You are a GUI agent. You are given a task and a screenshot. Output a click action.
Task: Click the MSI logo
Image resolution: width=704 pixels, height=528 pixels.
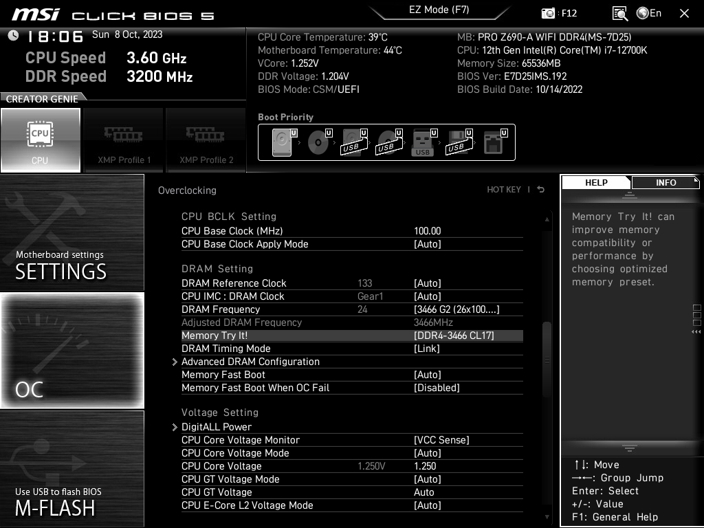pos(36,14)
